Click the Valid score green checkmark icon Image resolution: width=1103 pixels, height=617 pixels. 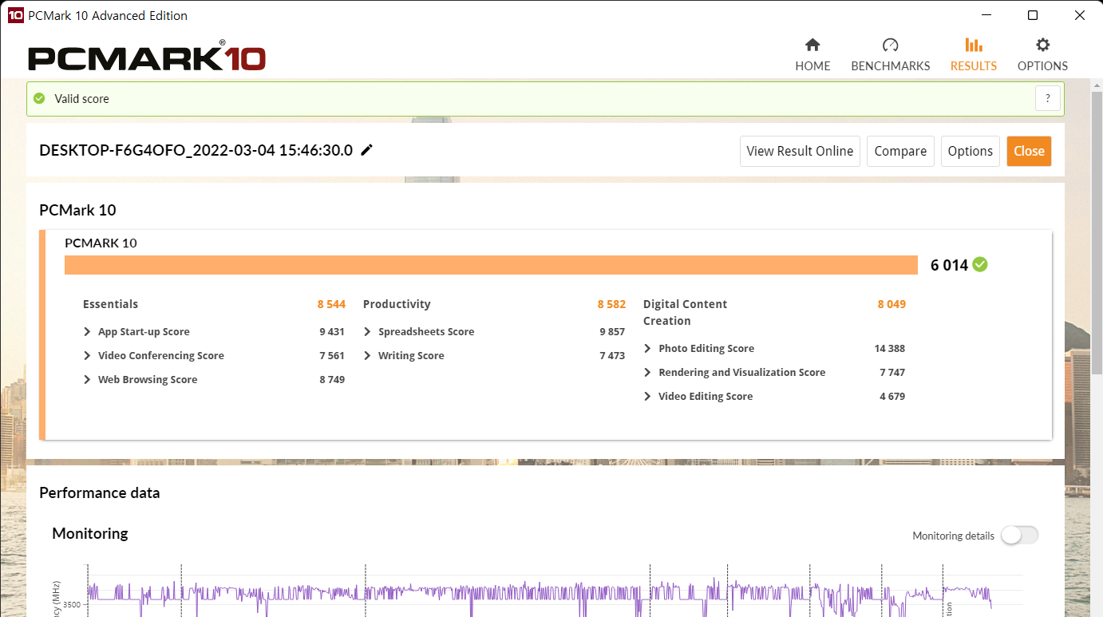[39, 99]
